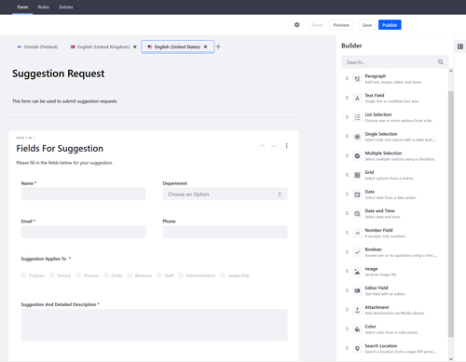Viewport: 466px width, 362px height.
Task: Click the Builder search input field
Action: click(394, 62)
